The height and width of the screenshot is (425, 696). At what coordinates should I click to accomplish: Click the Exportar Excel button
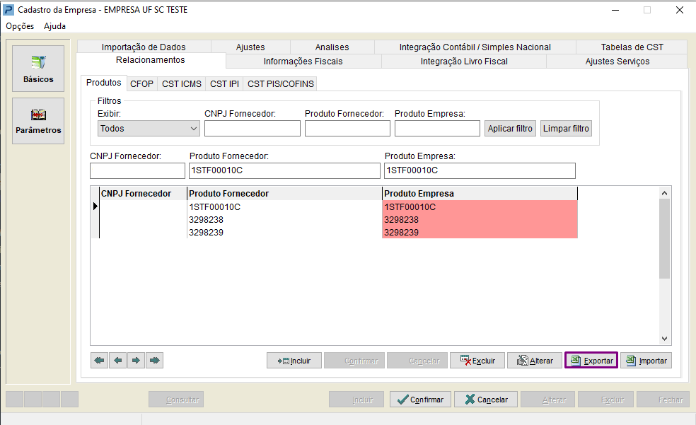[x=591, y=360]
